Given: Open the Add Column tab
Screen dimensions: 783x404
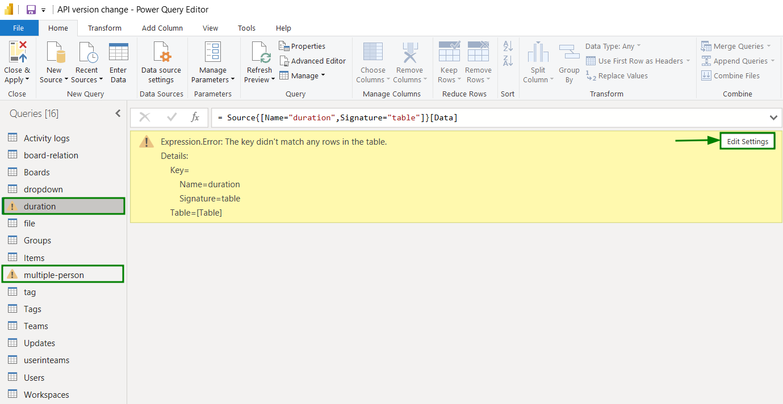Looking at the screenshot, I should pos(162,28).
